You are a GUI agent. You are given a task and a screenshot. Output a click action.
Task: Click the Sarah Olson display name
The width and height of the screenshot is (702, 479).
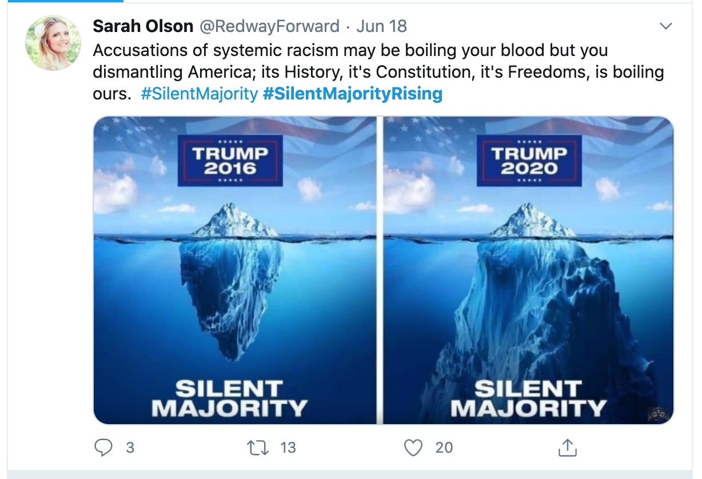143,26
